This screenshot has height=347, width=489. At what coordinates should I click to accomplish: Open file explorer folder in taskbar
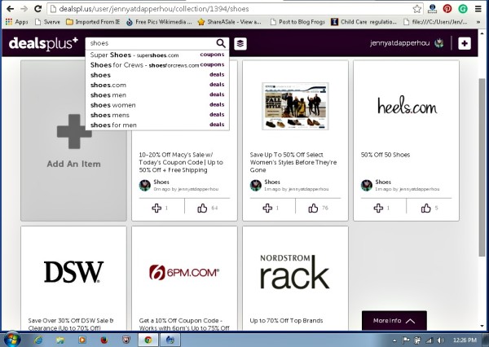point(60,340)
